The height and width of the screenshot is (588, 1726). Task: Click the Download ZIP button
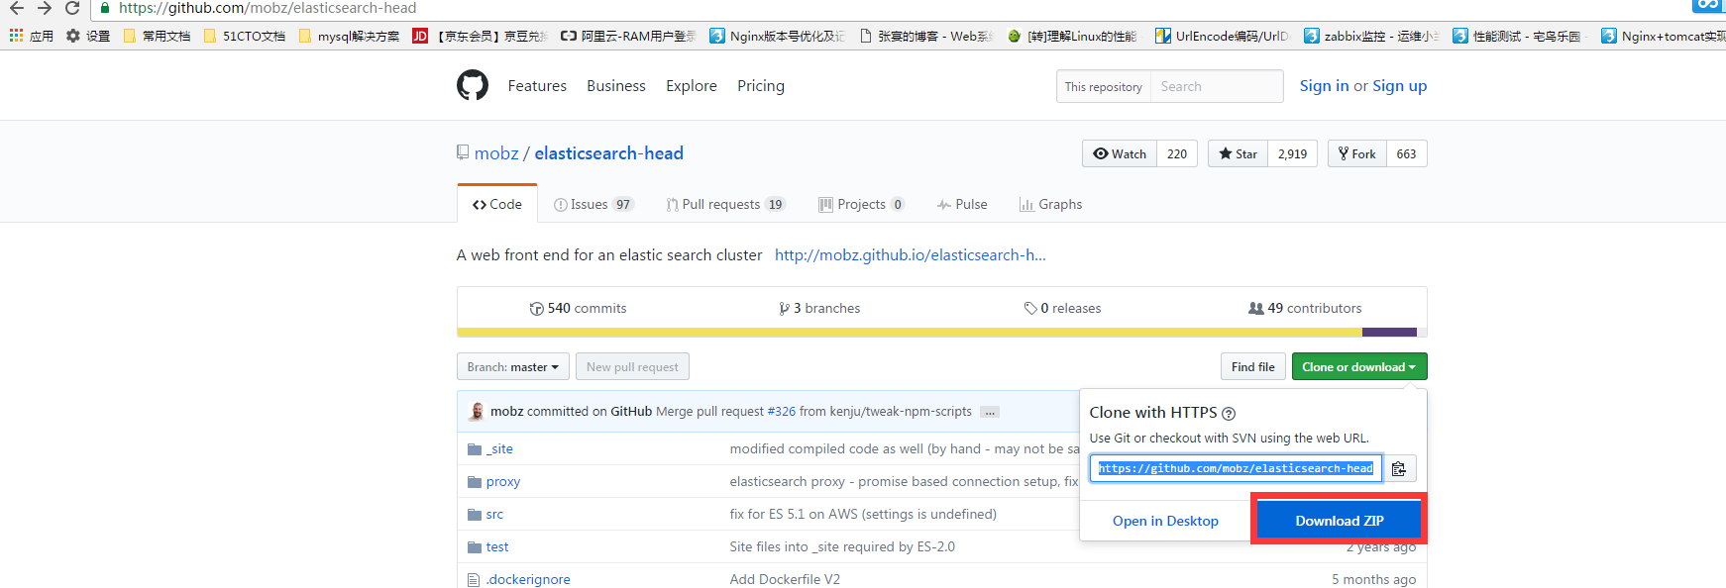[1340, 520]
